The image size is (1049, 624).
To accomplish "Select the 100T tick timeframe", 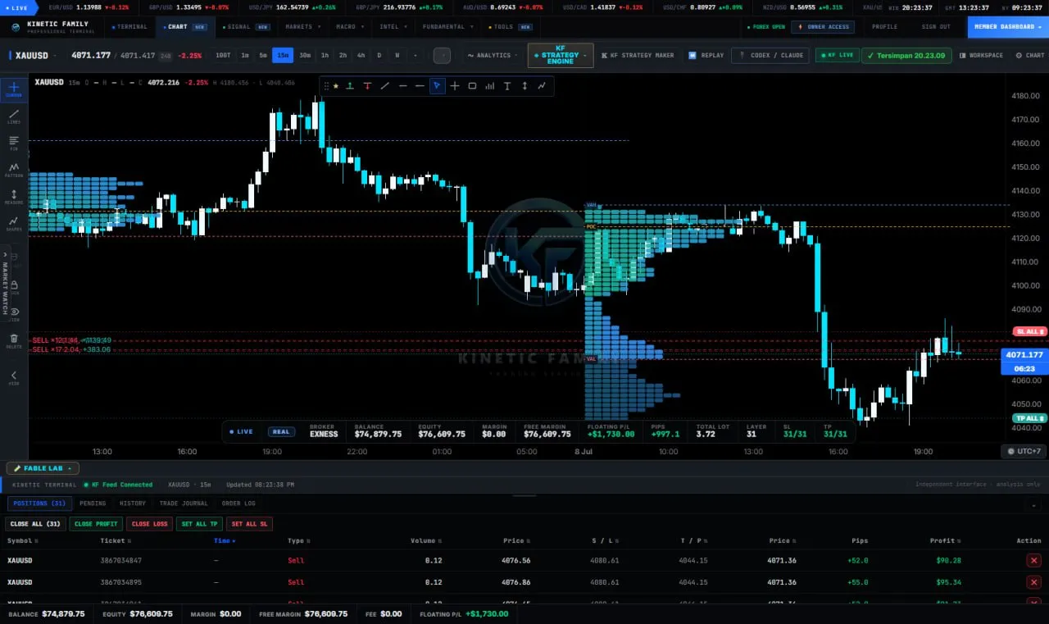I will (x=223, y=56).
